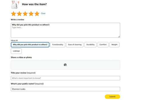
Task: Open the product thumbnail image
Action: click(x=15, y=5)
